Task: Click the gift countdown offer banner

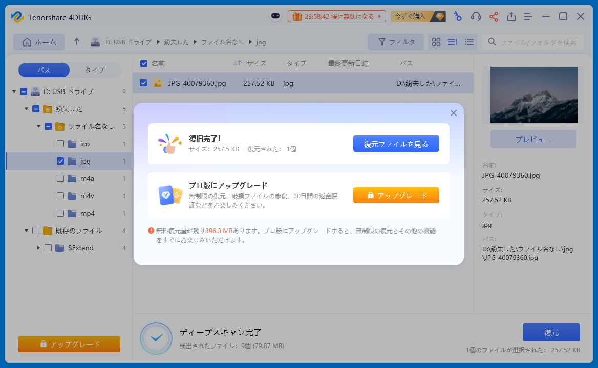Action: coord(337,16)
